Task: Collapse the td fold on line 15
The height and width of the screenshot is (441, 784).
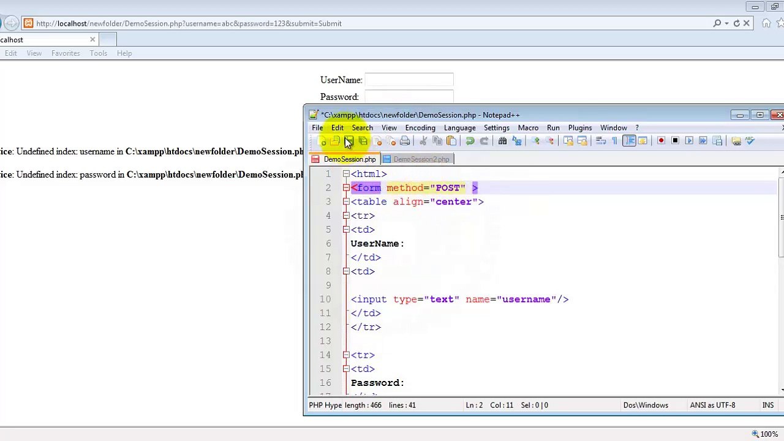Action: pyautogui.click(x=346, y=369)
